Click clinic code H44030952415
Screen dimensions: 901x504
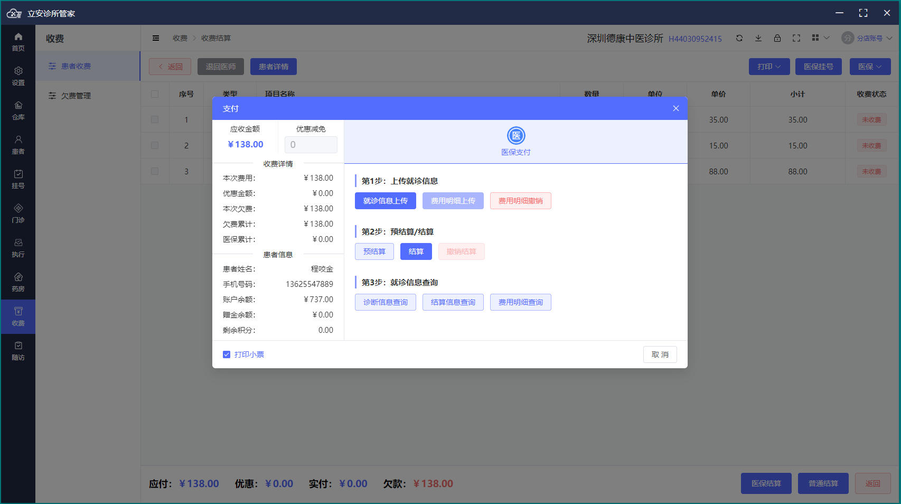coord(695,39)
